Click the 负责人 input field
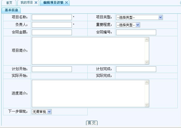The image size is (181, 128). [x=52, y=25]
